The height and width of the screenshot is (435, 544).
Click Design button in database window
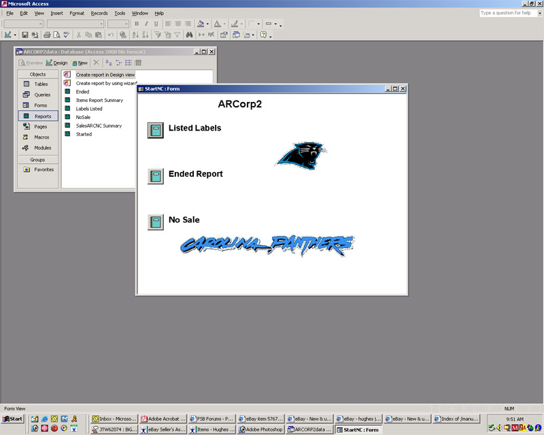[x=56, y=63]
